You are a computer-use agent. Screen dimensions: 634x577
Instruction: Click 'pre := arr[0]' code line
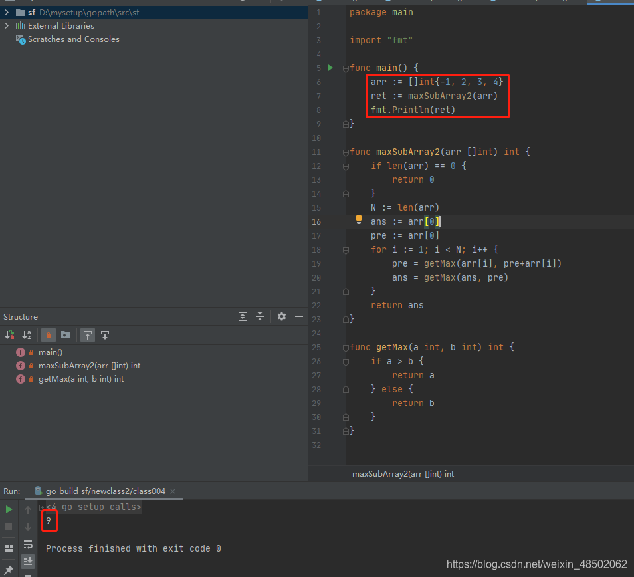(x=405, y=235)
